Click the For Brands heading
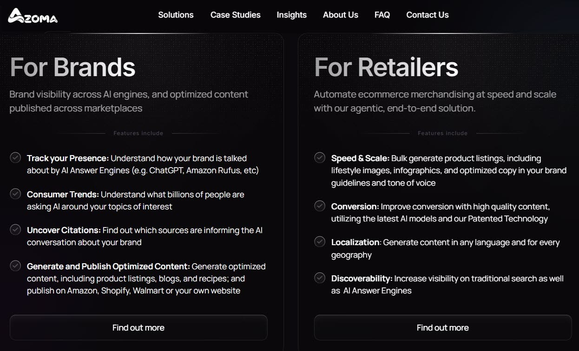Viewport: 579px width, 351px height. pos(72,67)
